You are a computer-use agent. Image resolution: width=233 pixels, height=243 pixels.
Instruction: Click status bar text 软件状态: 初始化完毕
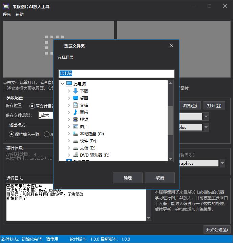click(x=30, y=239)
